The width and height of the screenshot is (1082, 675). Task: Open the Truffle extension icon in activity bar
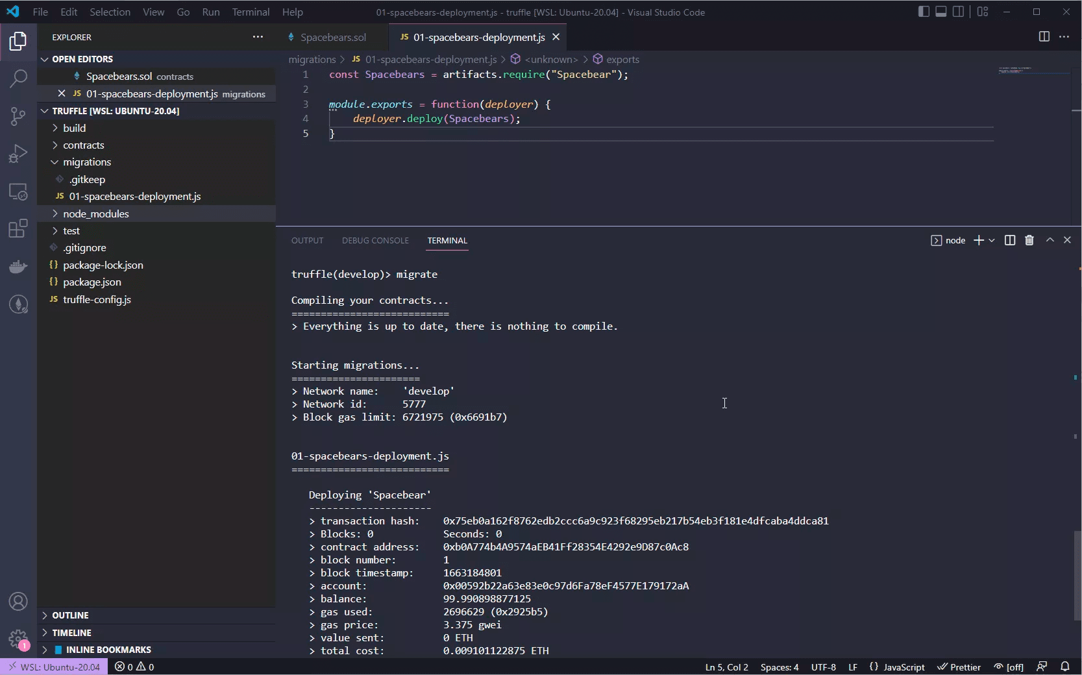pyautogui.click(x=18, y=304)
